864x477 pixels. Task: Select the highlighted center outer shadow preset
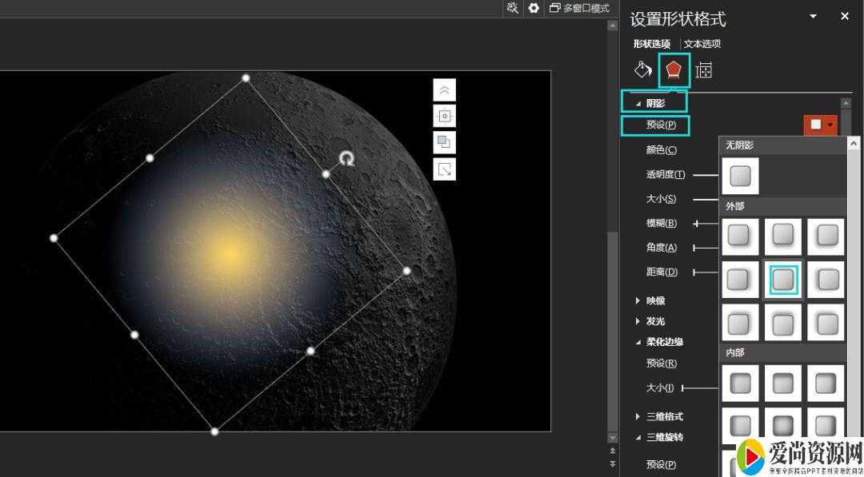pos(783,280)
